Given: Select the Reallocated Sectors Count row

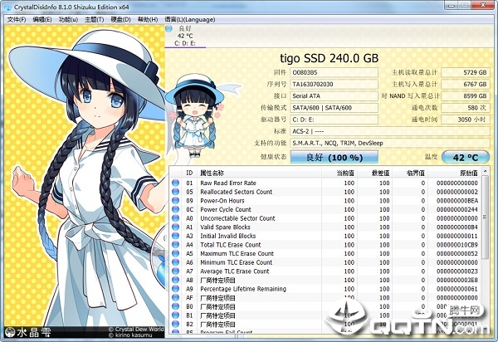Looking at the screenshot, I should 325,192.
